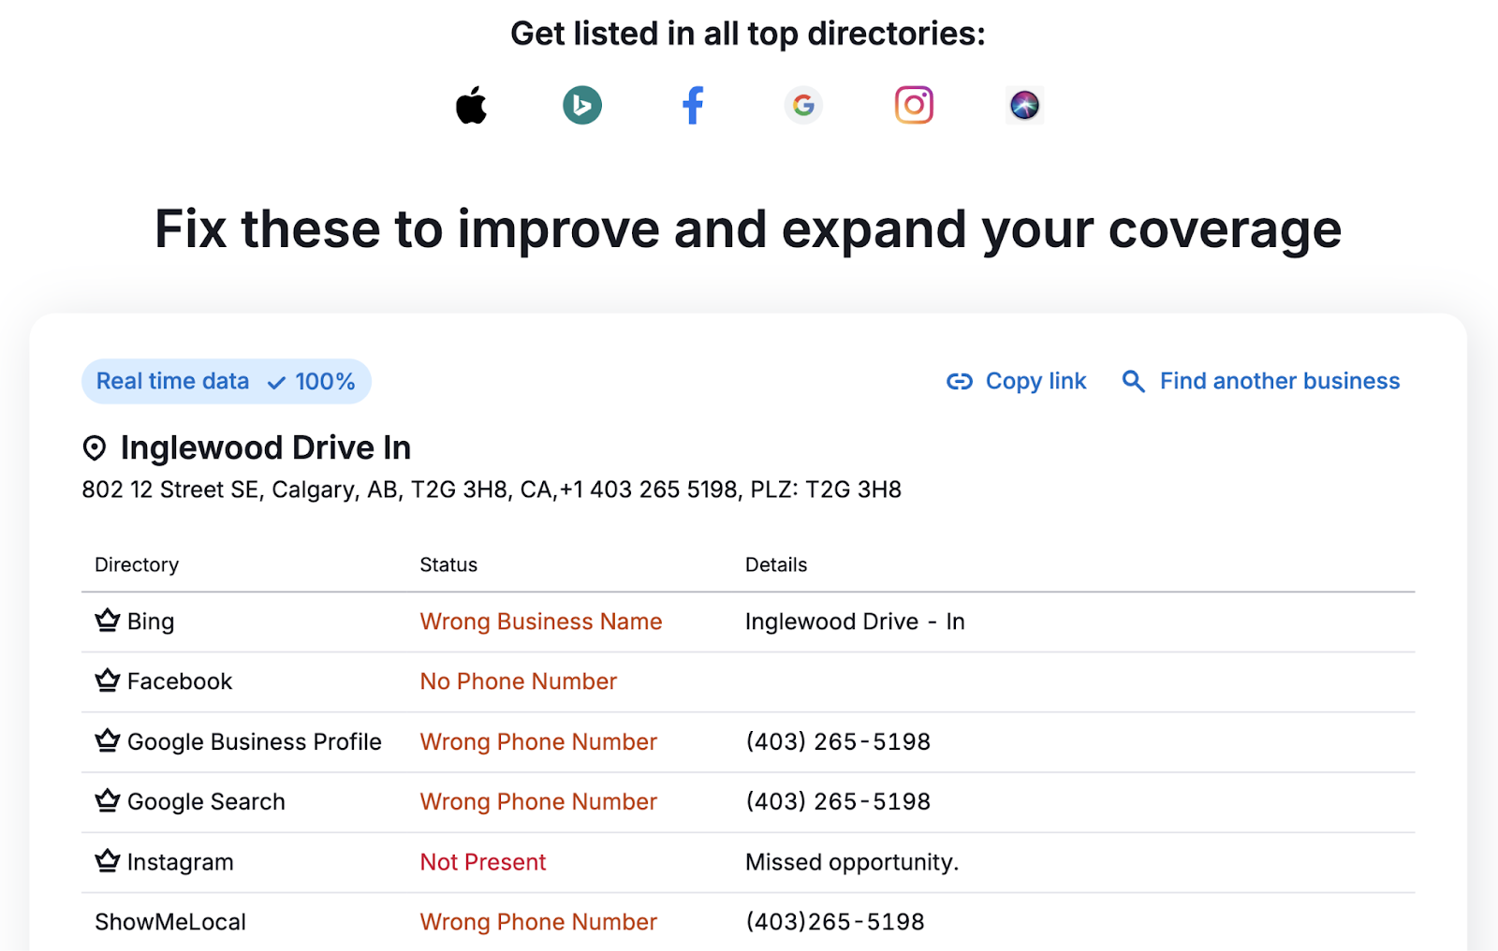Click the Bing logo in the directories row
The width and height of the screenshot is (1498, 951).
point(582,105)
